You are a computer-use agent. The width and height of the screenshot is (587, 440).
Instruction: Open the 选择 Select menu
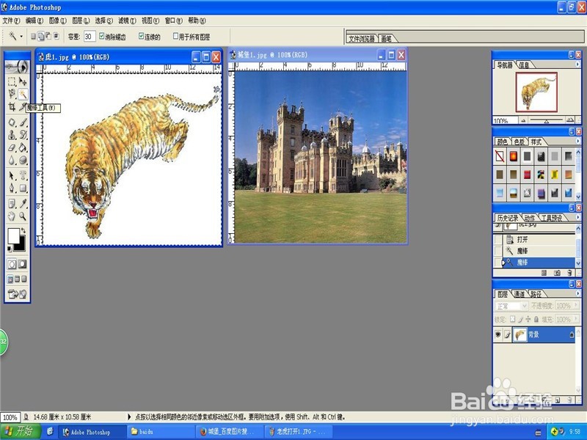(103, 21)
